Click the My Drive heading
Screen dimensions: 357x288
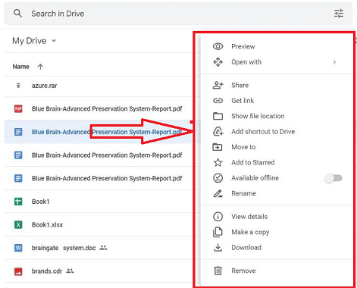(x=30, y=41)
